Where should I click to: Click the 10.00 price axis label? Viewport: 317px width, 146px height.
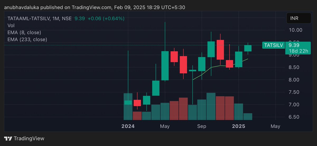pos(295,30)
